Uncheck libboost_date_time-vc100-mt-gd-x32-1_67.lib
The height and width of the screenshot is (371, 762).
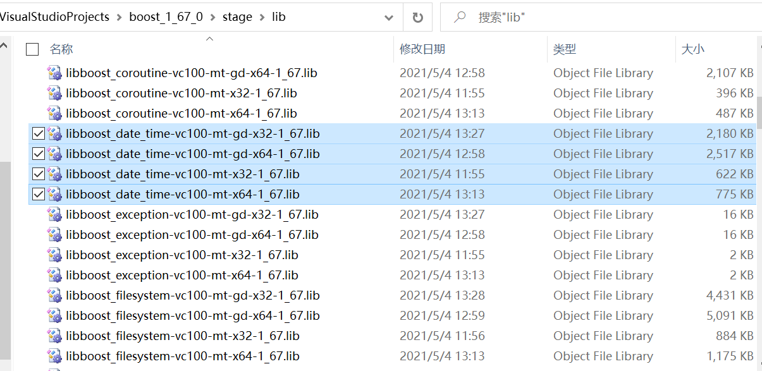tap(38, 133)
